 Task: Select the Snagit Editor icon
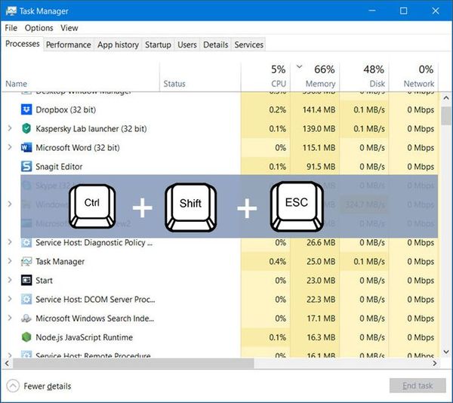click(x=27, y=167)
